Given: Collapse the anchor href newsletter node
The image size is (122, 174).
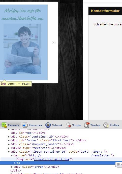Looking at the screenshot, I should pos(12,155).
